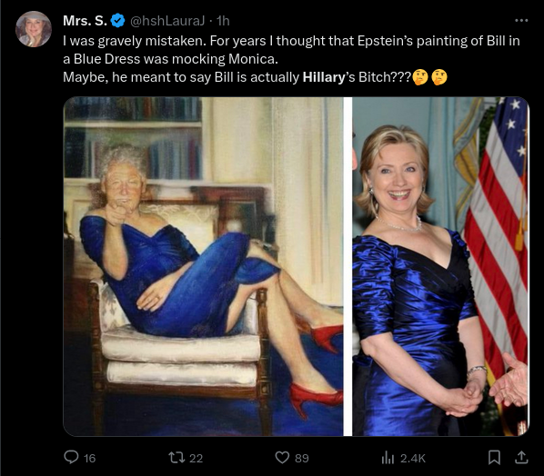Click the repost arrows icon
Image resolution: width=544 pixels, height=476 pixels.
click(176, 458)
